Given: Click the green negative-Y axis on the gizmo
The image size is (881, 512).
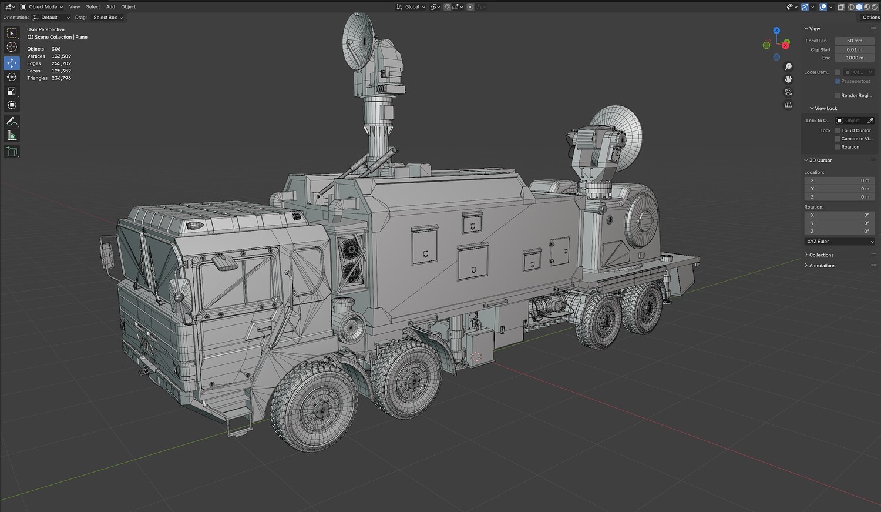Looking at the screenshot, I should click(x=766, y=45).
